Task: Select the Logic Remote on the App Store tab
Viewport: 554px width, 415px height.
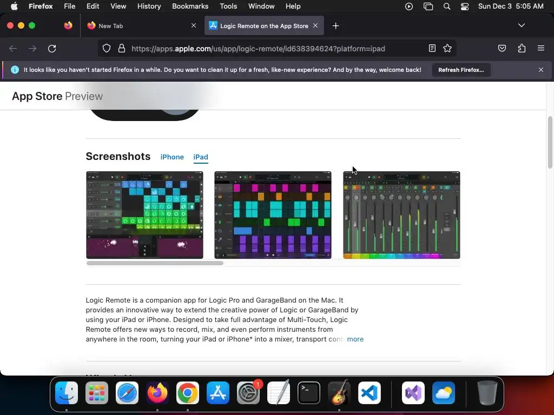Action: coord(264,26)
